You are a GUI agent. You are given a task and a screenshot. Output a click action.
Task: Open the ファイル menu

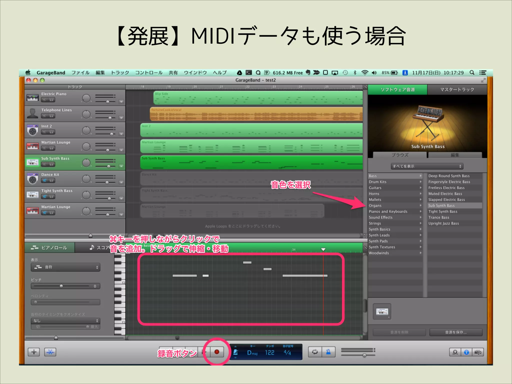point(80,72)
